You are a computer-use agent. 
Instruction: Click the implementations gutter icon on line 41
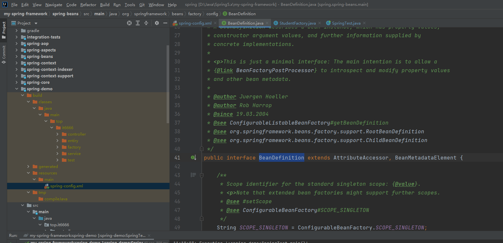[193, 158]
